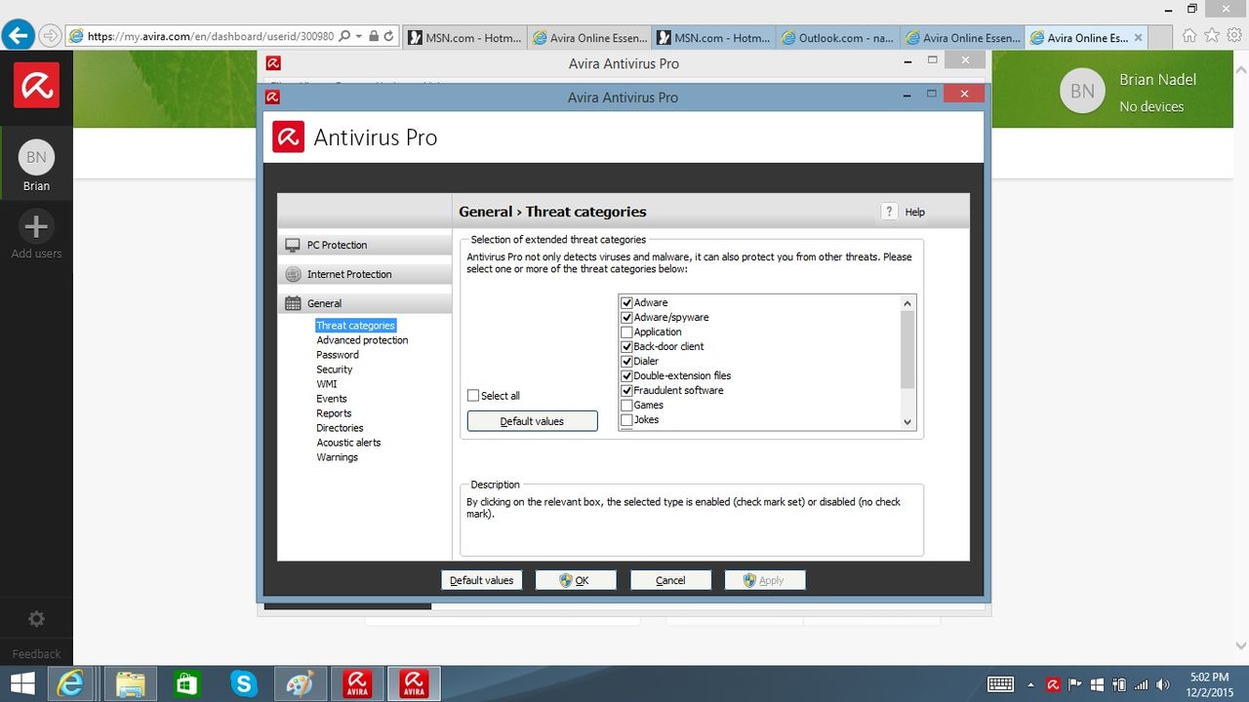Viewport: 1249px width, 702px height.
Task: Launch Internet Explorer from the taskbar
Action: (70, 684)
